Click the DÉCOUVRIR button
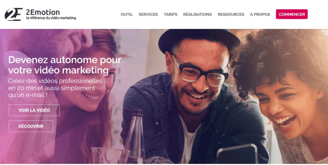Image resolution: width=328 pixels, height=165 pixels. coord(31,126)
